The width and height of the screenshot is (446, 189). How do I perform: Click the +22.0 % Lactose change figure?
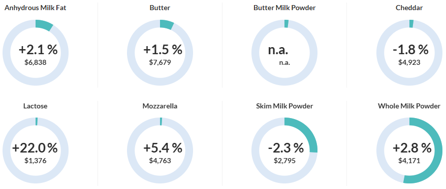coord(35,148)
